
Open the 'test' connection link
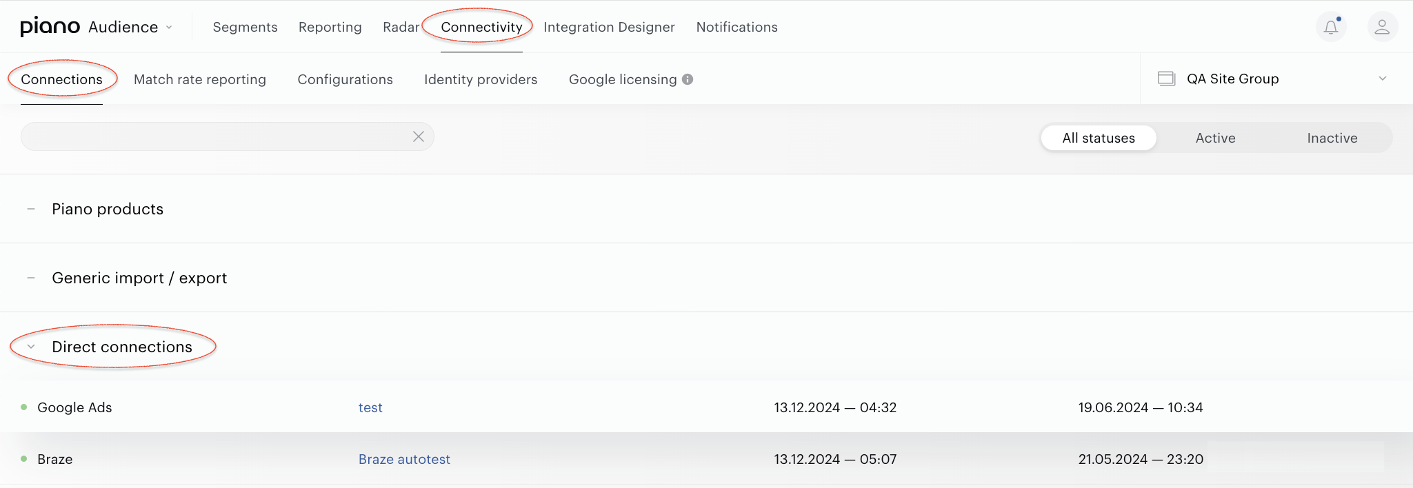click(370, 407)
